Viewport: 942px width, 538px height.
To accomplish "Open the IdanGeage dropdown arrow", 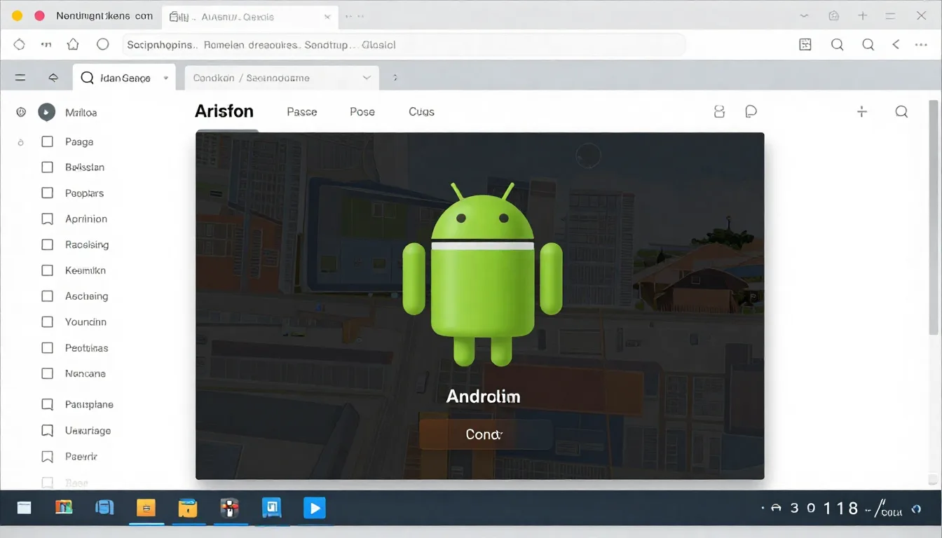I will coord(166,78).
